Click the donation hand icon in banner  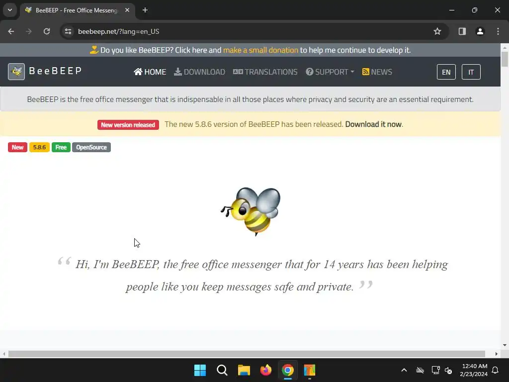94,50
